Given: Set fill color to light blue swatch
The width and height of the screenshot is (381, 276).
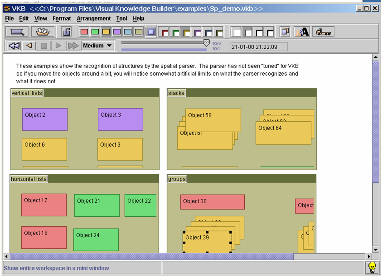Looking at the screenshot, I should click(x=128, y=32).
